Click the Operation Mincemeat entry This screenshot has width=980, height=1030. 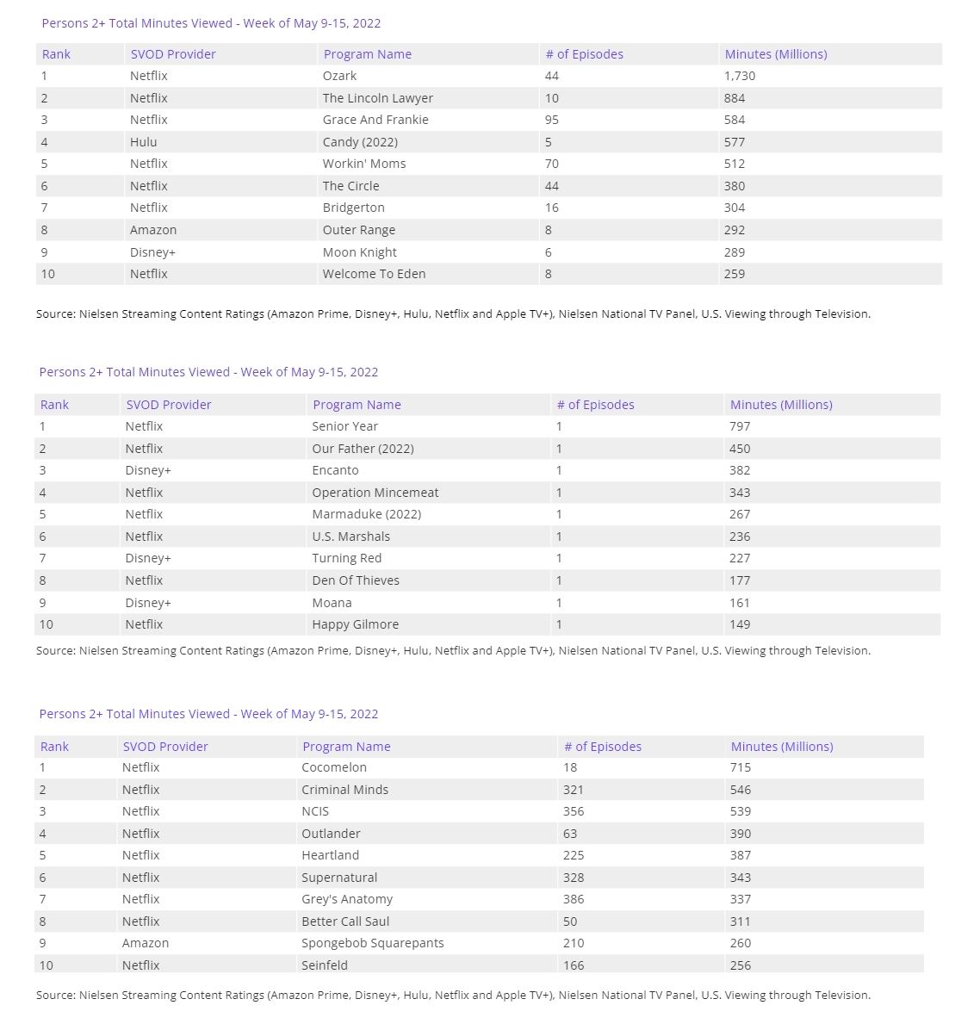click(x=375, y=493)
